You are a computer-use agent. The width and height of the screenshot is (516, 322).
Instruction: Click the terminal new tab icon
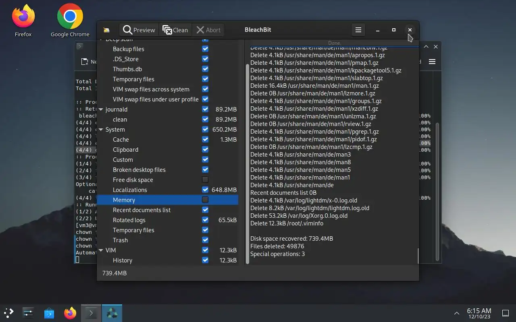click(85, 62)
